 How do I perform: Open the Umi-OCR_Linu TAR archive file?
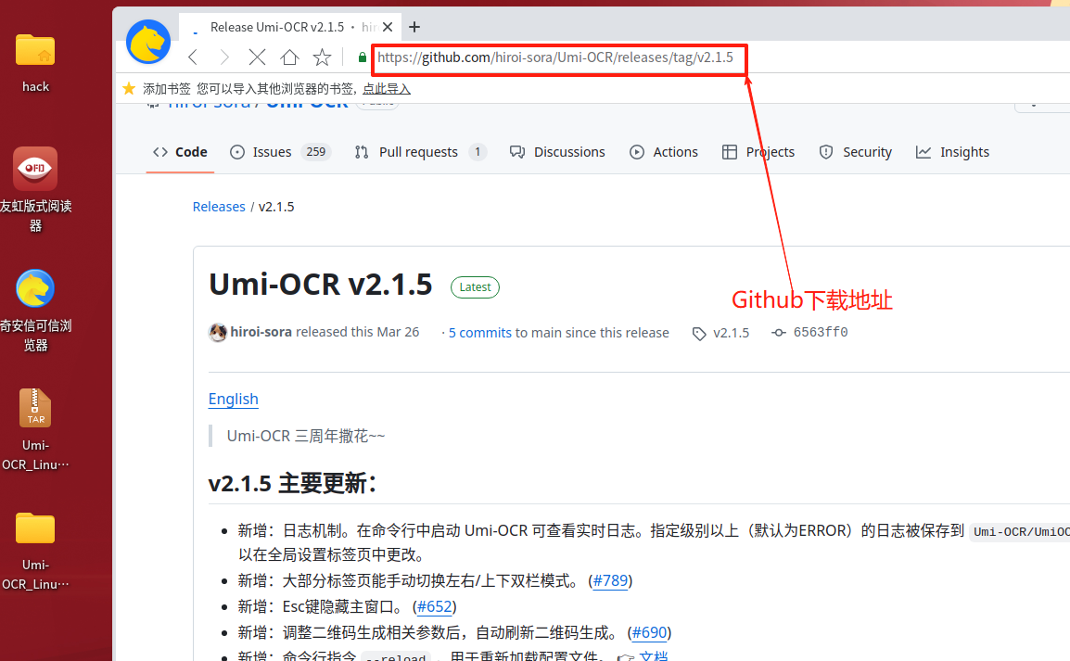click(35, 430)
